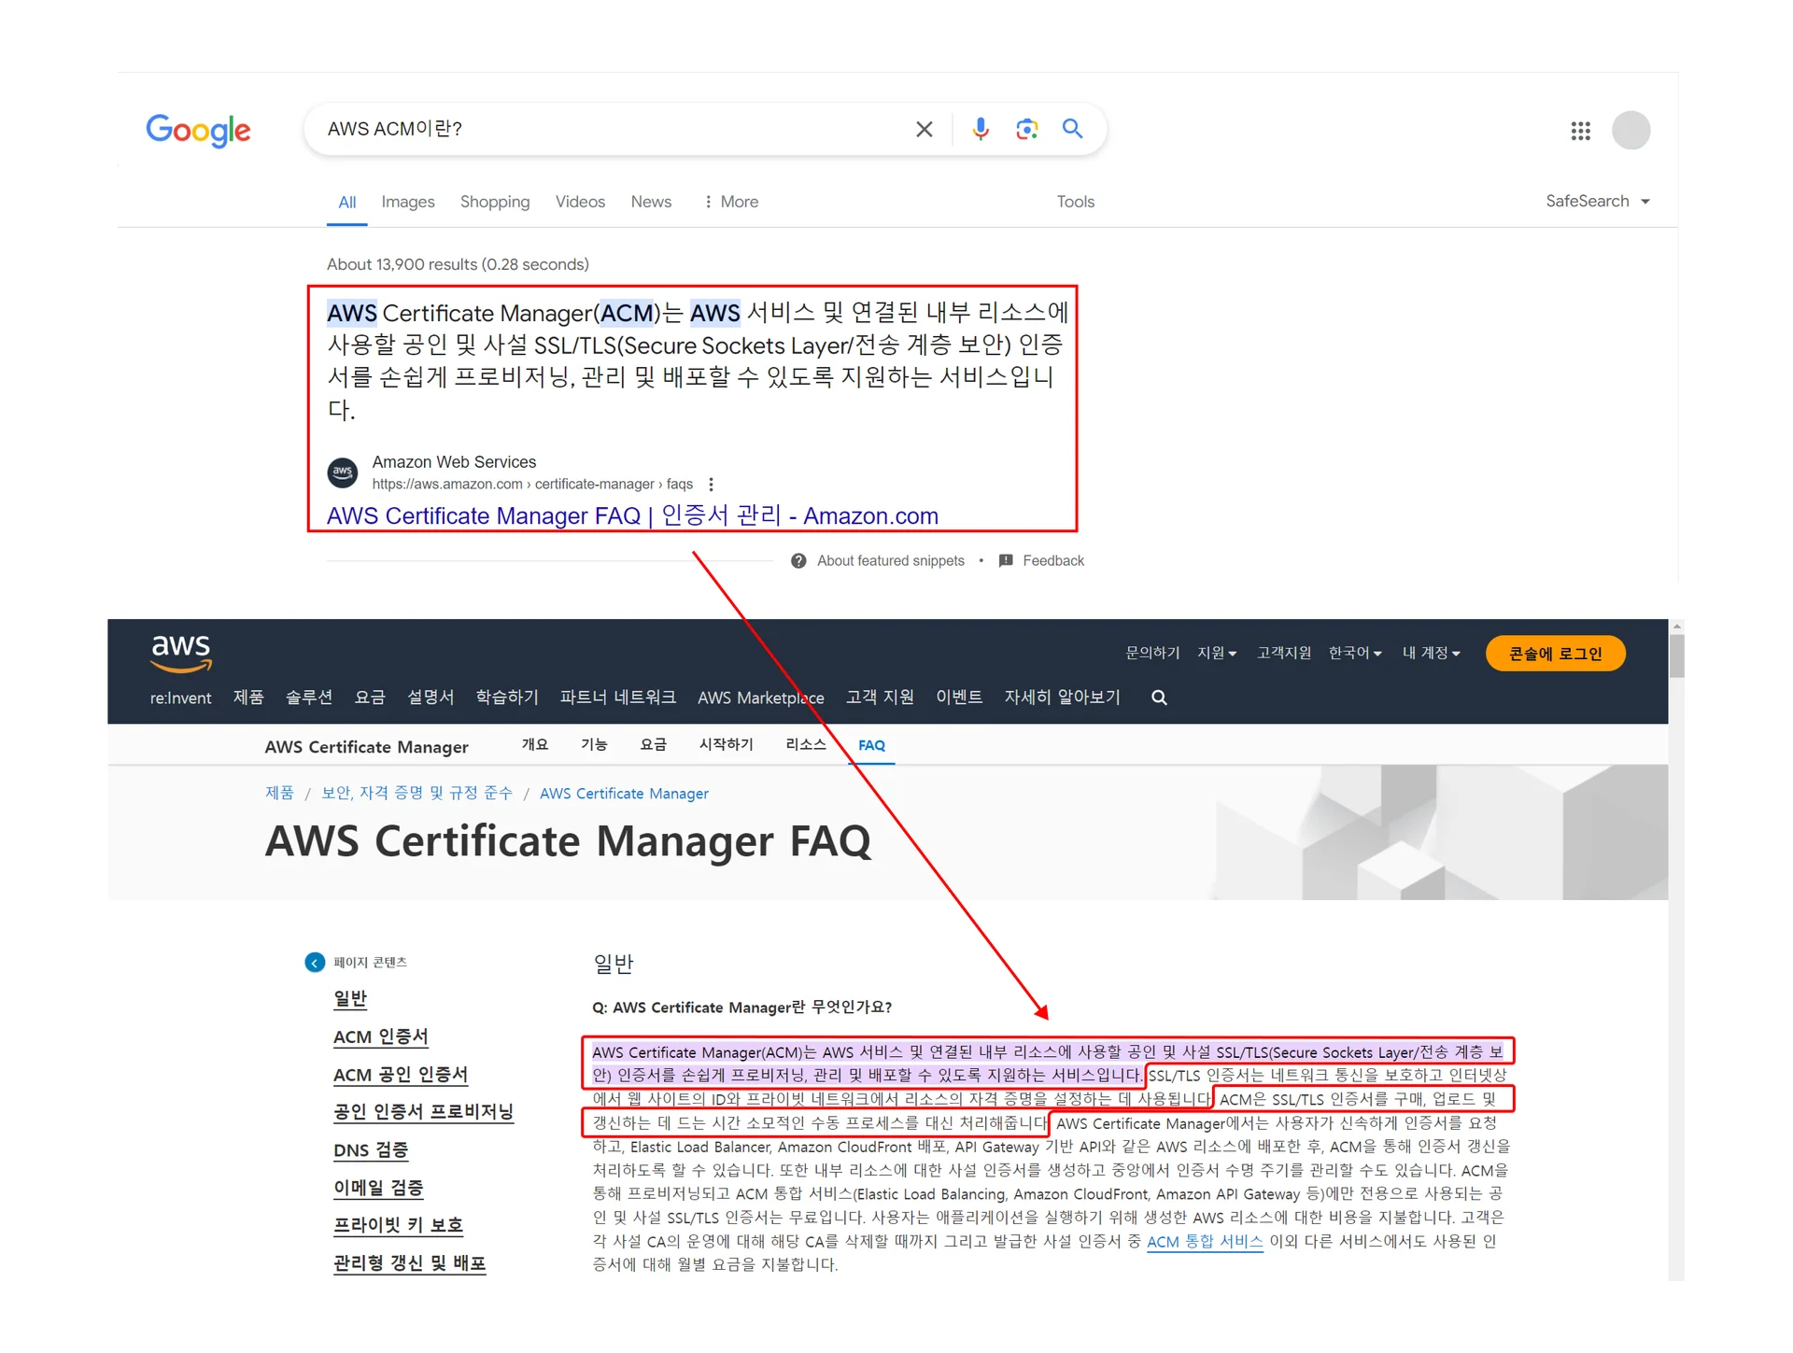Viewport: 1793px width, 1353px height.
Task: Click the Google account avatar
Action: [x=1631, y=130]
